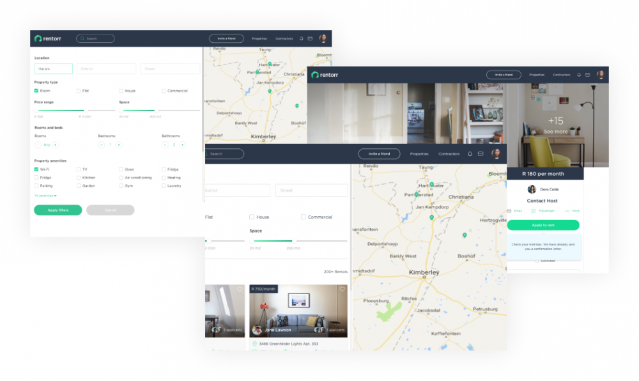Viewport: 639px width, 381px height.
Task: Select the Jan Kempdorp map pin in the filters window
Action: pyautogui.click(x=270, y=91)
